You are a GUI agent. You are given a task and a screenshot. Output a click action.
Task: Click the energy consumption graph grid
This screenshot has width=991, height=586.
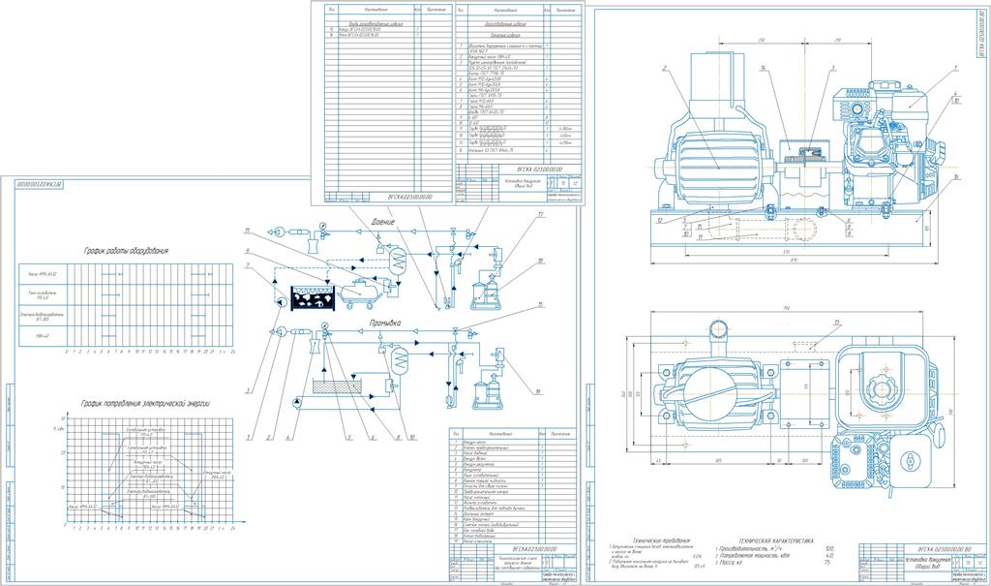[x=149, y=471]
